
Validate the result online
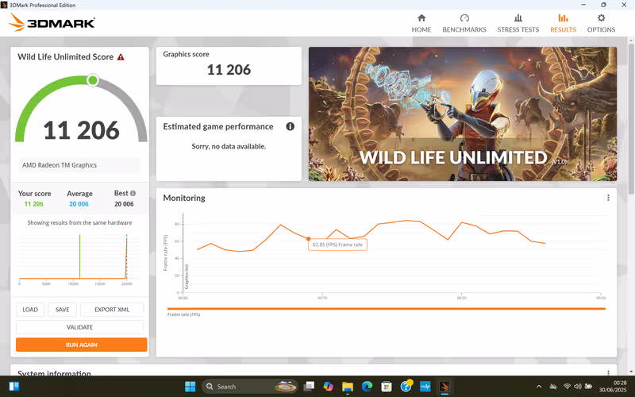click(79, 327)
